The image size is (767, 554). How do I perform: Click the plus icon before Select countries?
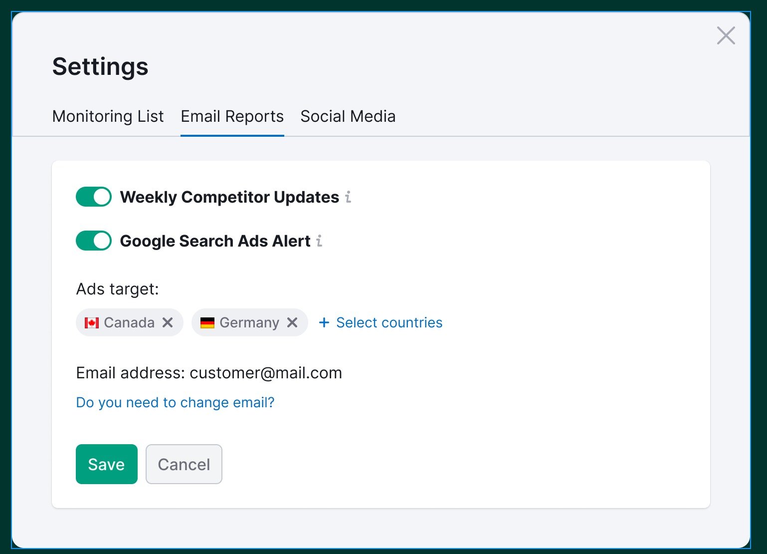tap(324, 322)
